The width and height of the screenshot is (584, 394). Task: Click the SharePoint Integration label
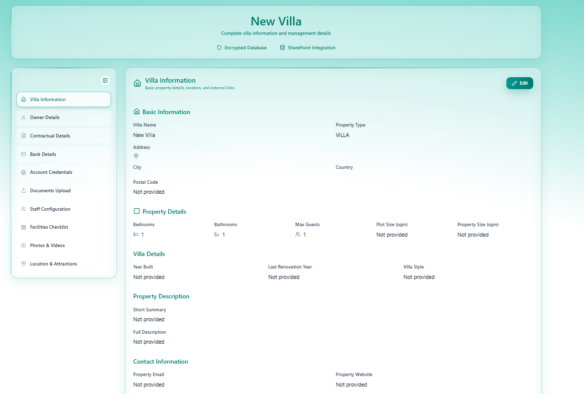311,48
